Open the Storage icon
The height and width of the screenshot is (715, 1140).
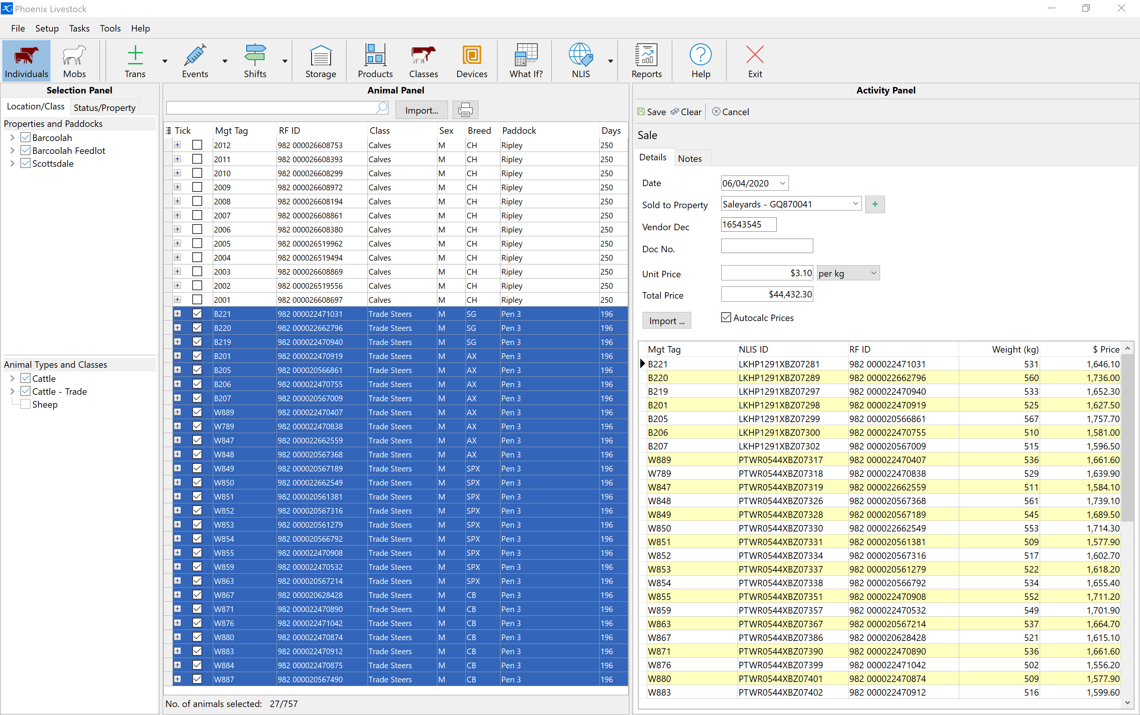[320, 60]
